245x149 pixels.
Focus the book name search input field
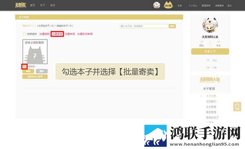[x=144, y=26]
